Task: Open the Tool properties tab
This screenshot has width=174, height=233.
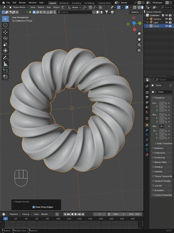Action: click(x=147, y=86)
